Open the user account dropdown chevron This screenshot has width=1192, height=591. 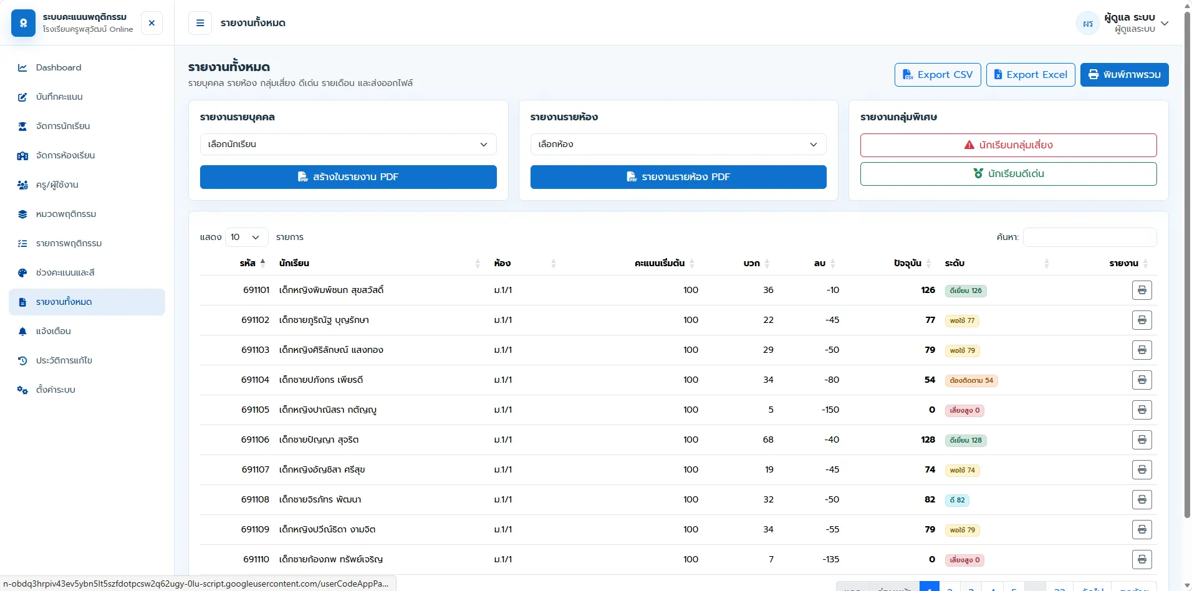pos(1164,24)
